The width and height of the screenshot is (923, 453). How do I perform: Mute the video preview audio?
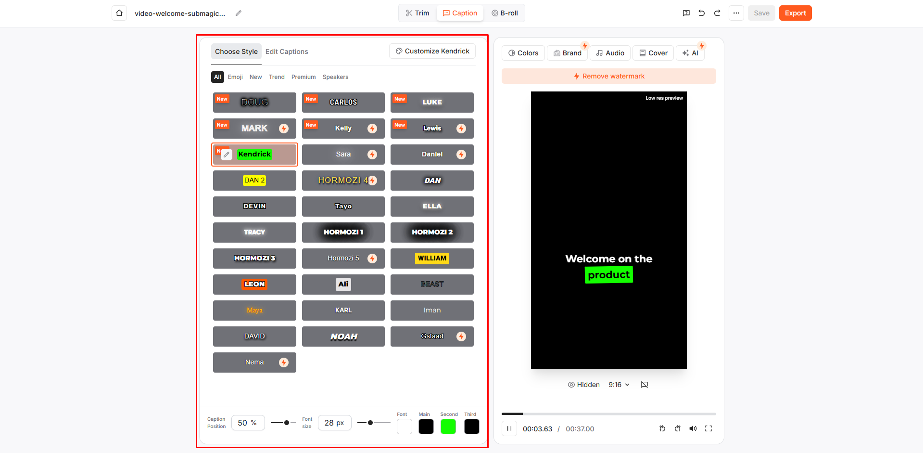693,428
